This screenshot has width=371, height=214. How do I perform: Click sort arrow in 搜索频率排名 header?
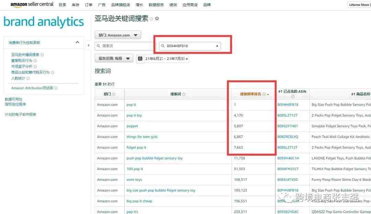268,94
